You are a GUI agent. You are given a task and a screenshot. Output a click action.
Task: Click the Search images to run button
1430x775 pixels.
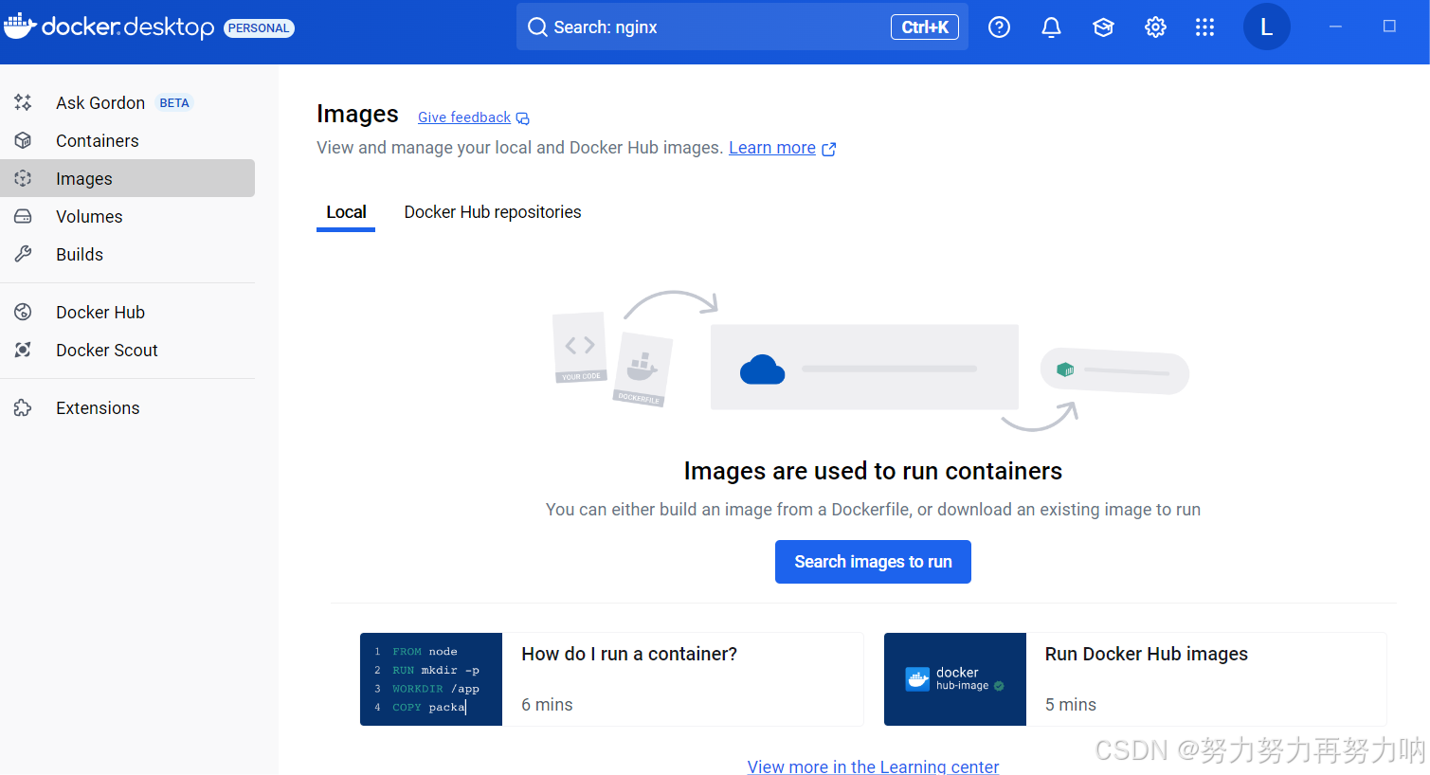click(873, 562)
